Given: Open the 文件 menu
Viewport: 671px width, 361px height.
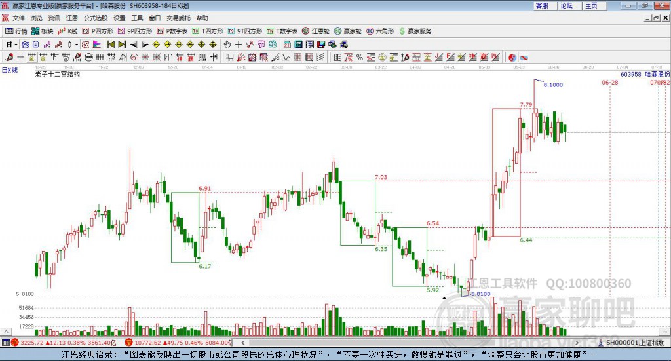Looking at the screenshot, I should [19, 18].
